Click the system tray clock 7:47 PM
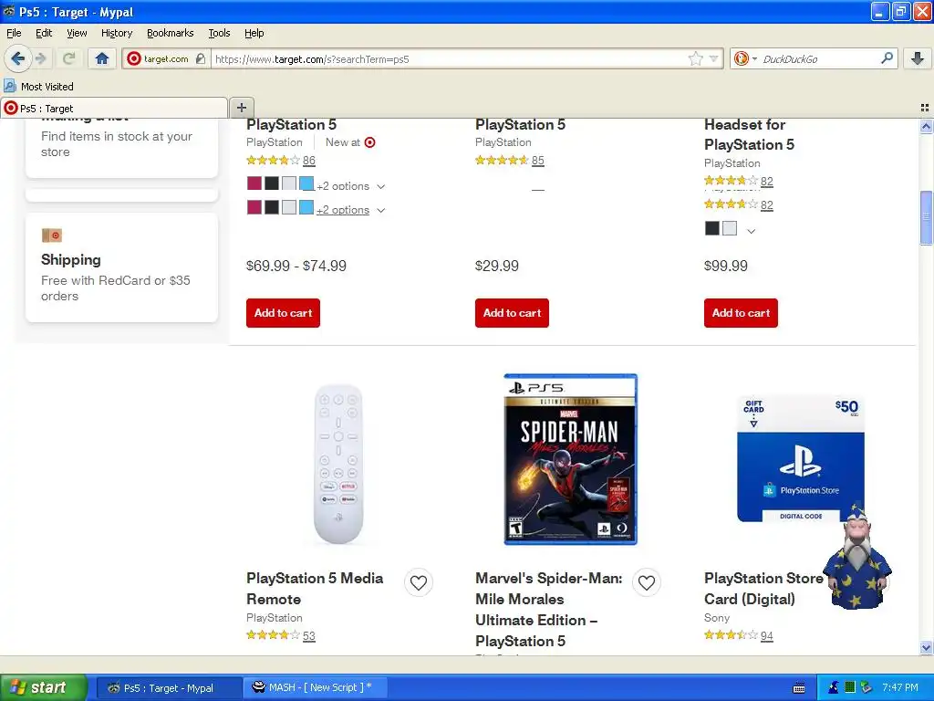Viewport: 934px width, 701px height. point(900,687)
